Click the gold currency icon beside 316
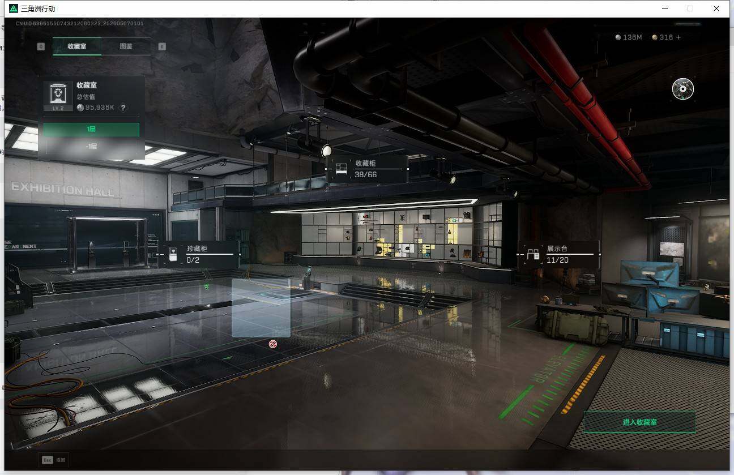 coord(655,37)
